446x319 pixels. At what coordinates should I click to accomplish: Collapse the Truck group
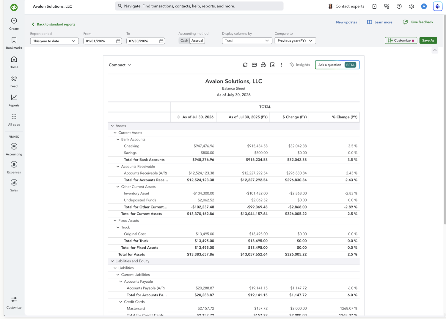(x=118, y=227)
